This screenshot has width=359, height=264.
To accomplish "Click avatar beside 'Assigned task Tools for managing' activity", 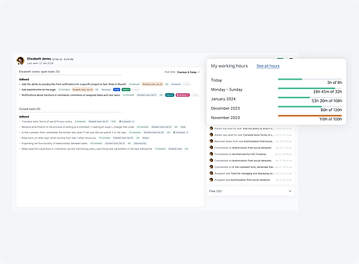I will click(212, 174).
